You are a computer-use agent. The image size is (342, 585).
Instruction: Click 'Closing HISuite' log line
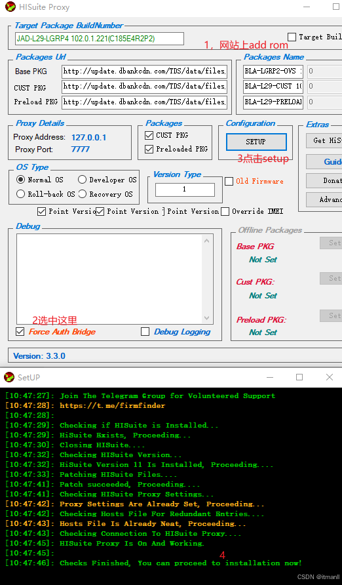(102, 445)
